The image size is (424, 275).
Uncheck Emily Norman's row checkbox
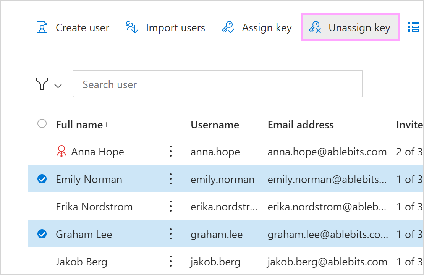click(42, 179)
